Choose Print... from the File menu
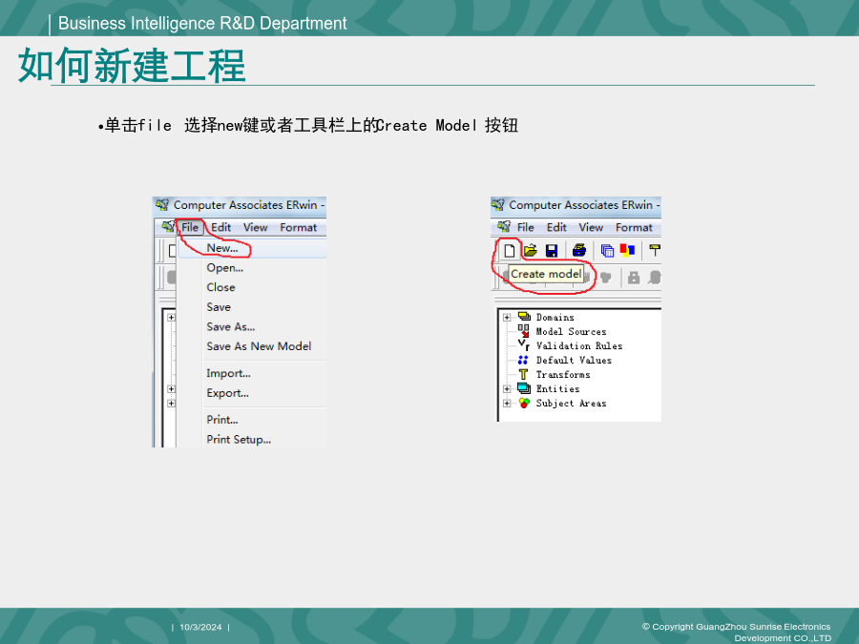Screen dimensions: 859x644 point(252,420)
